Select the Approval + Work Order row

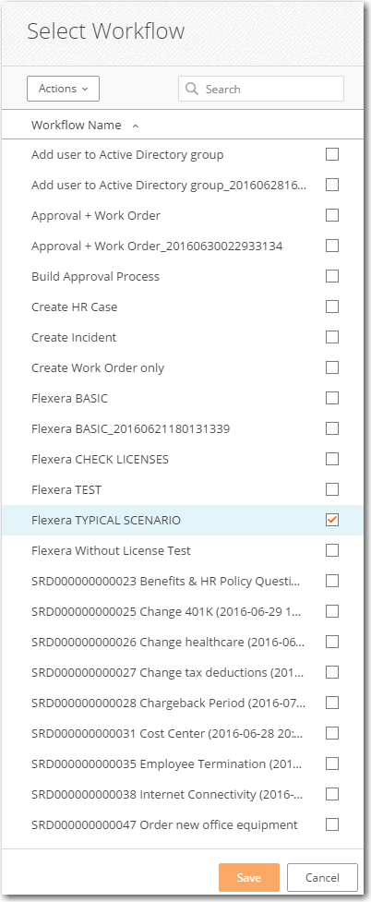[x=183, y=215]
